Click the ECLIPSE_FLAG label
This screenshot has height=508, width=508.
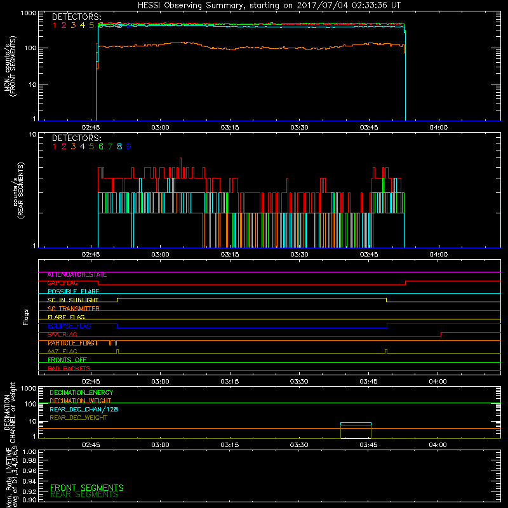tap(69, 326)
